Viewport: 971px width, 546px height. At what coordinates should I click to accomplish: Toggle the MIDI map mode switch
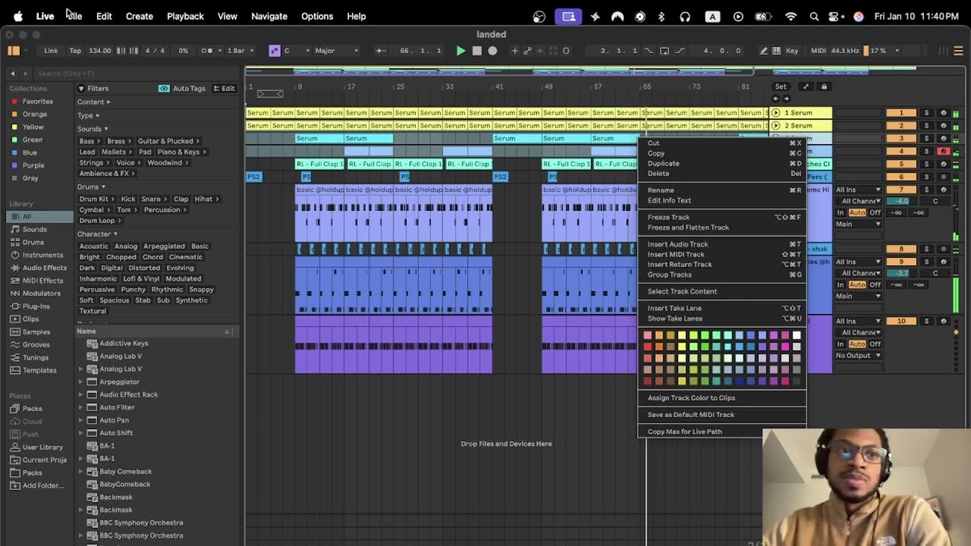[x=819, y=51]
